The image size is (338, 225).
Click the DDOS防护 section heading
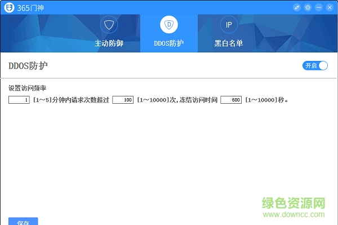tap(28, 65)
